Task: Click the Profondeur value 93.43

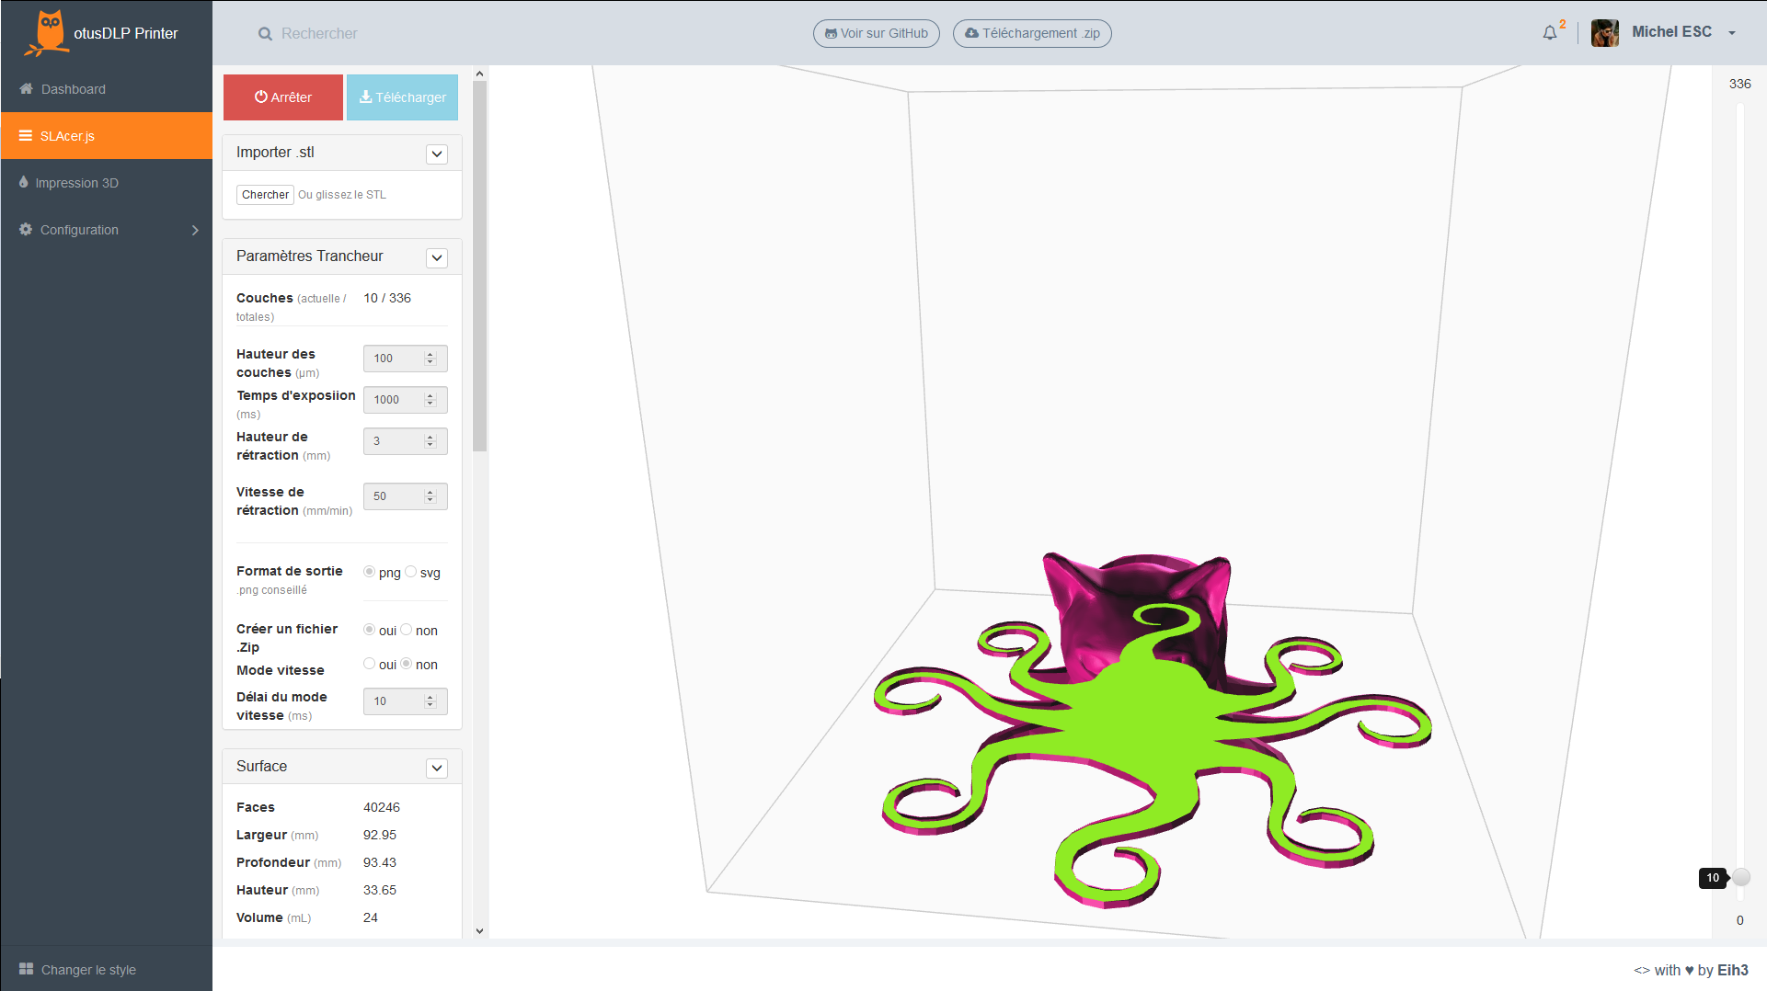Action: point(380,863)
